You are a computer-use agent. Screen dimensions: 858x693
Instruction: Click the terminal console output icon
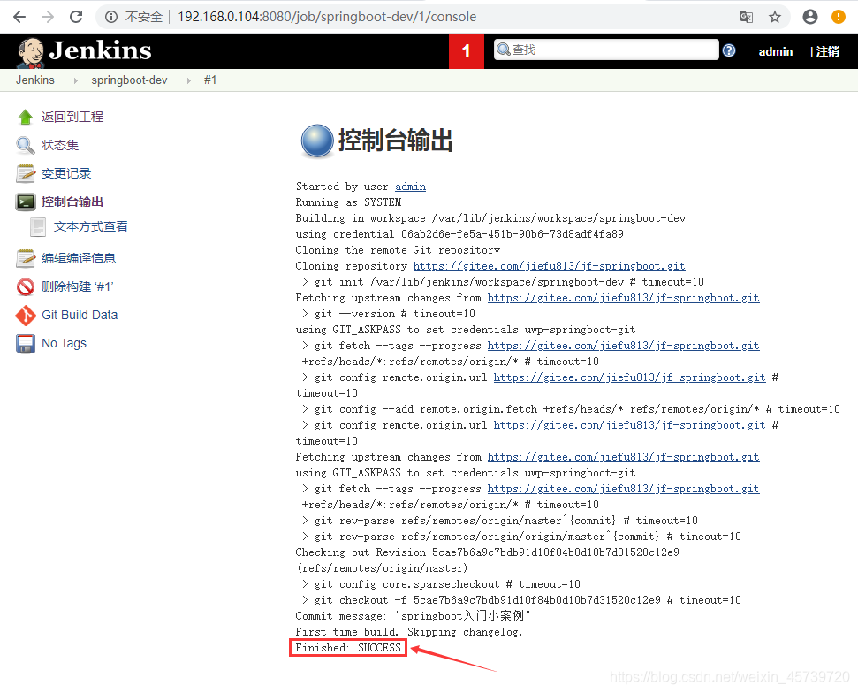point(25,202)
